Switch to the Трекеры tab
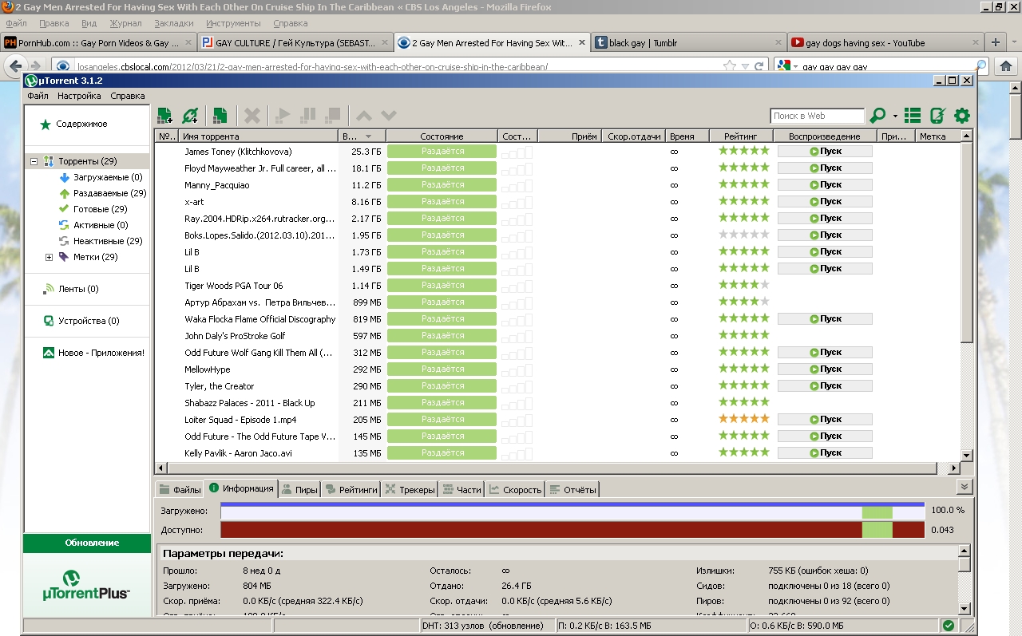The image size is (1022, 636). pos(410,489)
